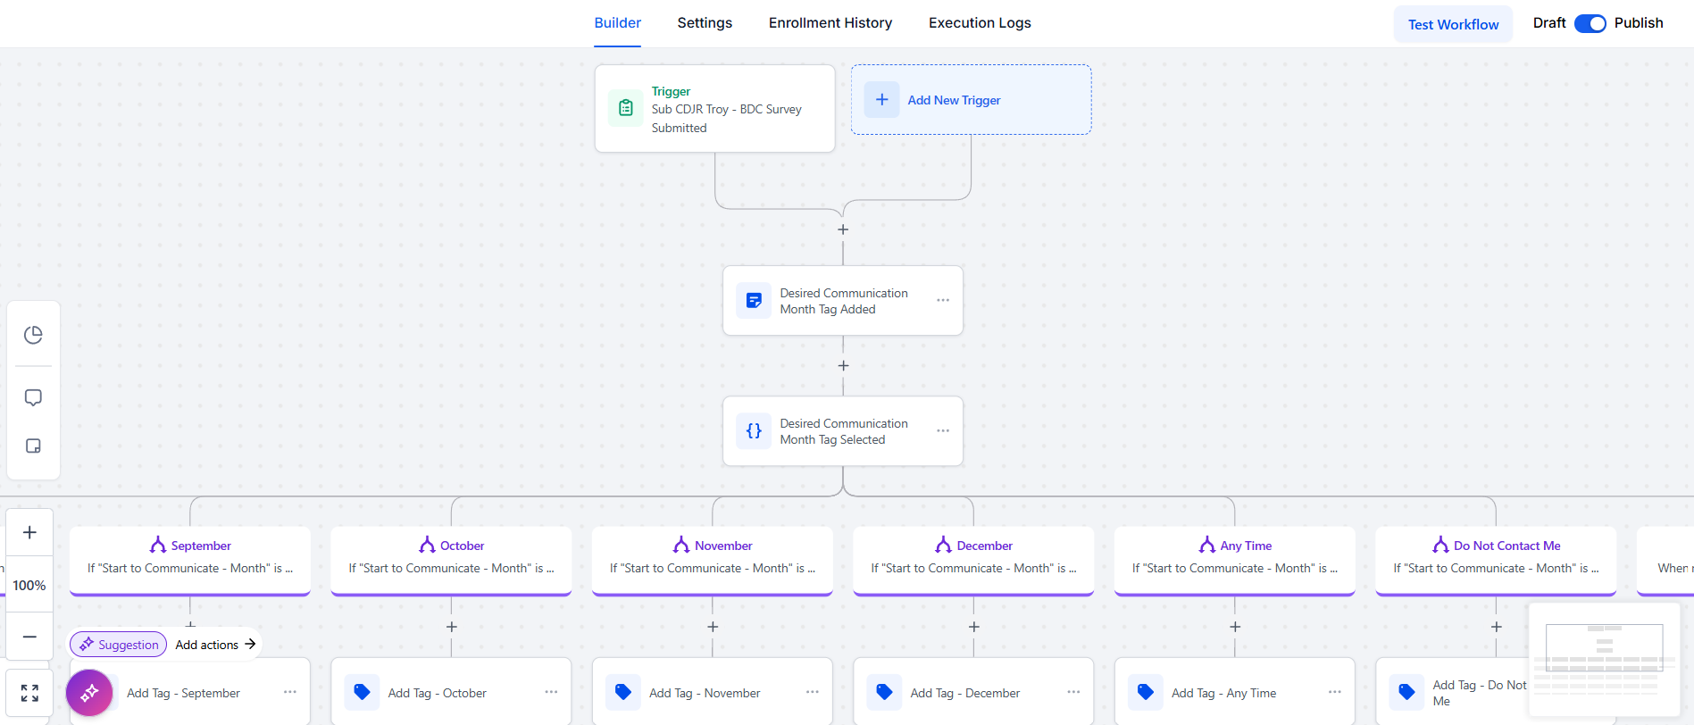Click the pie chart stats icon in left sidebar
This screenshot has height=725, width=1694.
pyautogui.click(x=33, y=335)
